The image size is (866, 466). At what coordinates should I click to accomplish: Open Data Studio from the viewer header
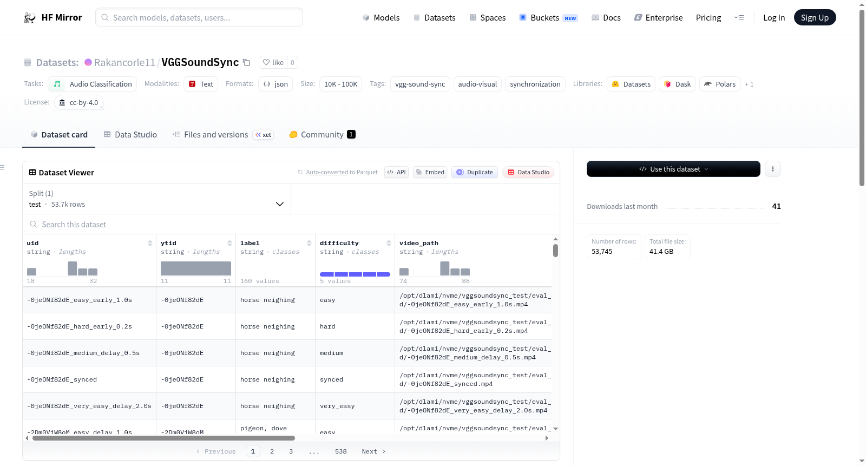528,172
